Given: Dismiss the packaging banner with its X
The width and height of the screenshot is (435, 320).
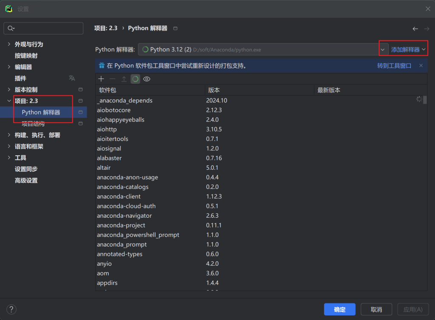Looking at the screenshot, I should 421,66.
